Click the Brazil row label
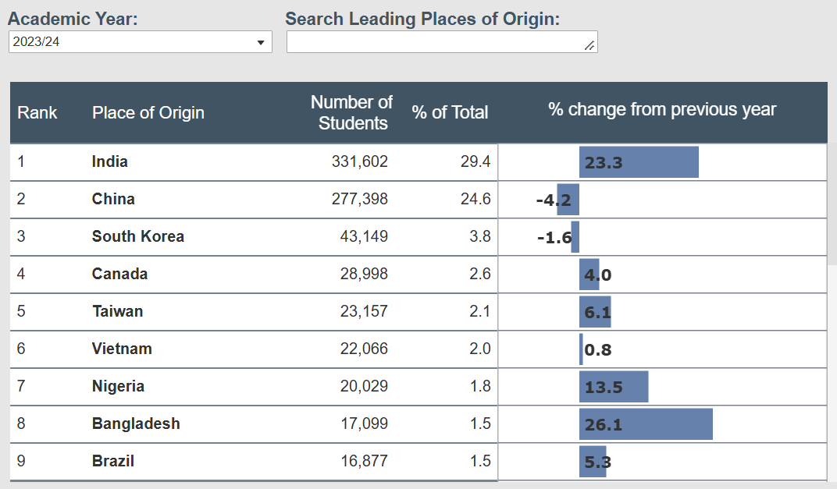 click(113, 461)
